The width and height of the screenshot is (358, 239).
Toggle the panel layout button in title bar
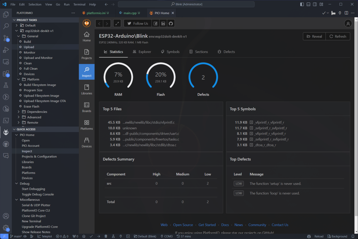308,4
